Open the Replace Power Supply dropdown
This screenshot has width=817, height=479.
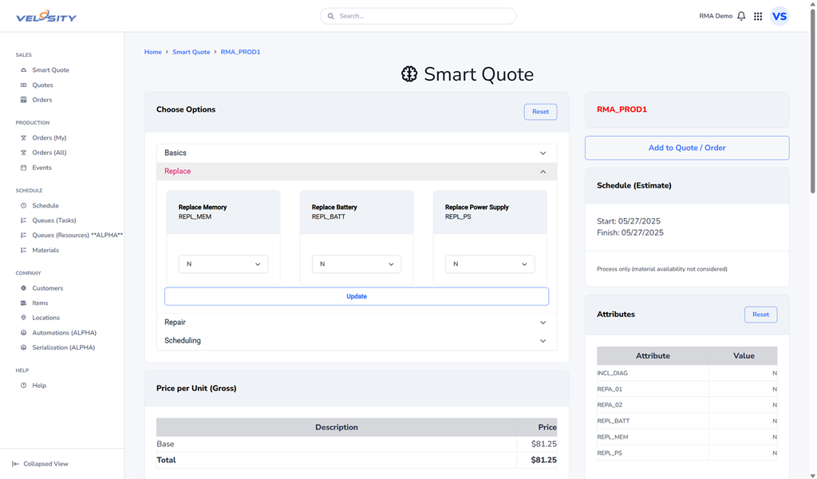coord(489,264)
